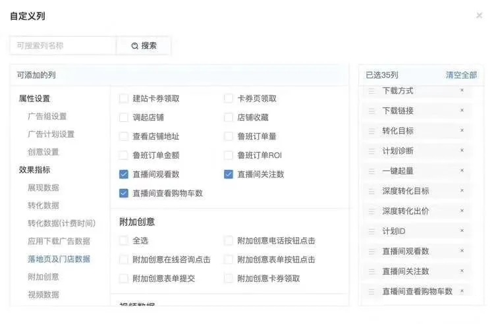Select 效果指标 section heading
This screenshot has width=494, height=324.
tap(35, 170)
